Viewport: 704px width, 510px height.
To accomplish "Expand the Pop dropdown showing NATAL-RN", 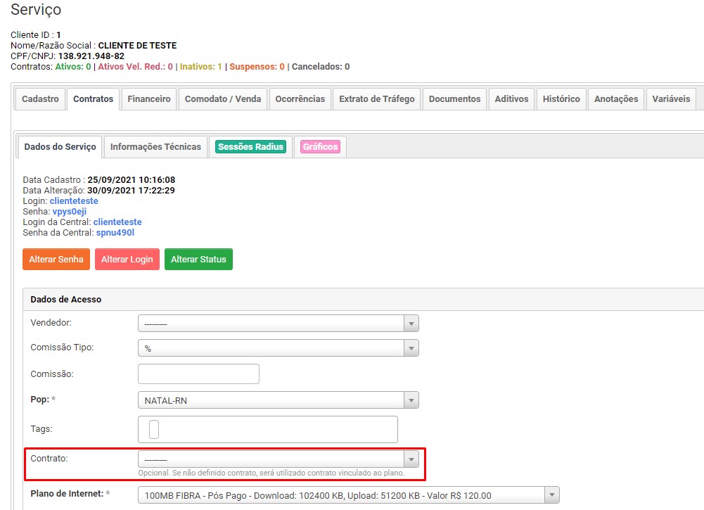I will 278,400.
